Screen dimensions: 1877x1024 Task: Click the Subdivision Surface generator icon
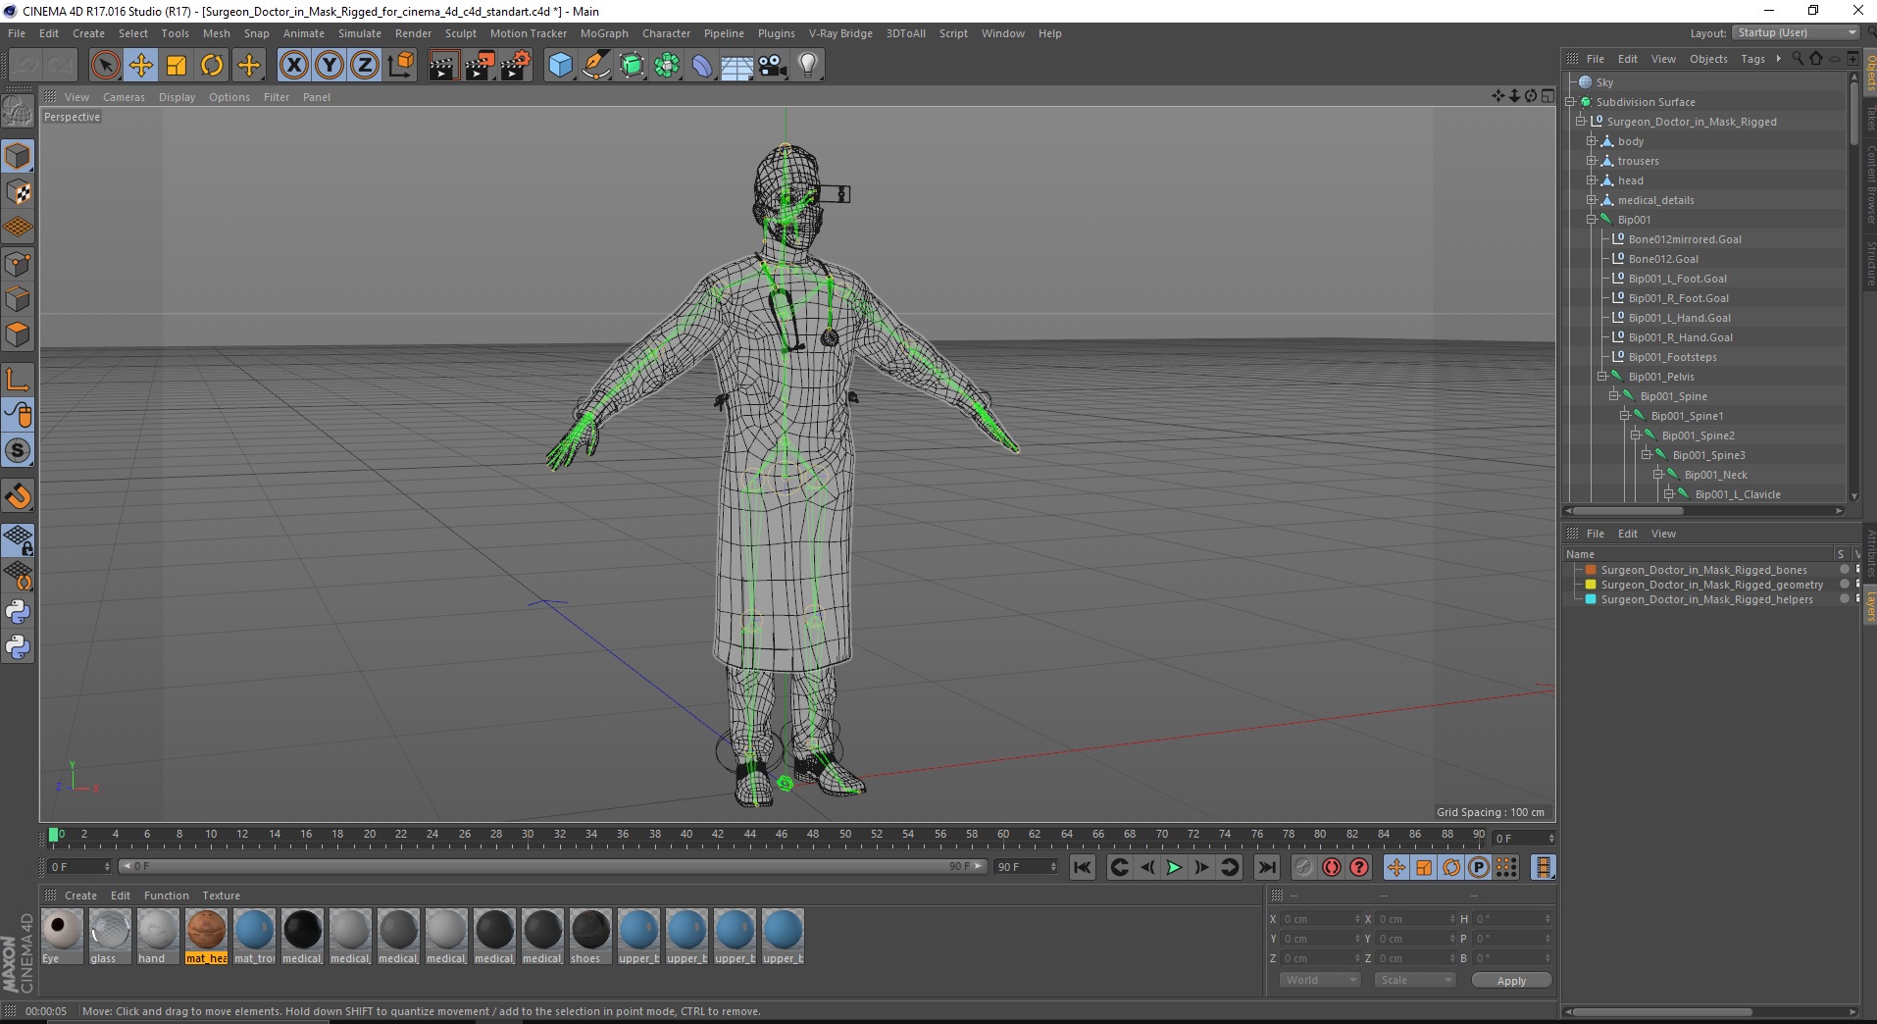pyautogui.click(x=632, y=66)
